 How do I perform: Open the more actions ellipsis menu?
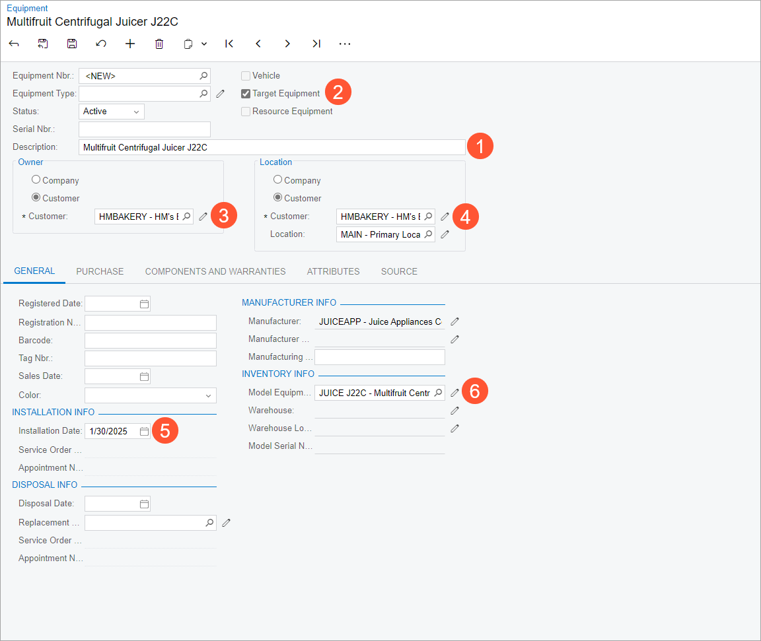345,44
